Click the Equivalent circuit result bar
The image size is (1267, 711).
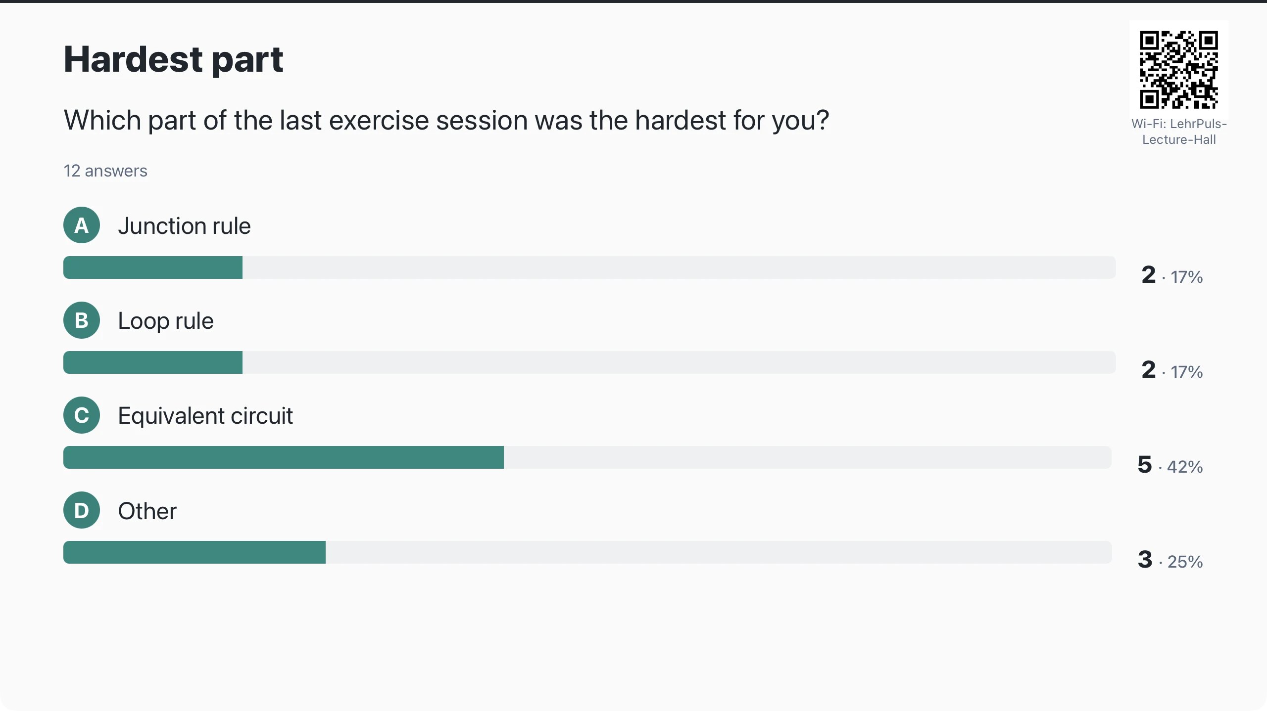[587, 457]
